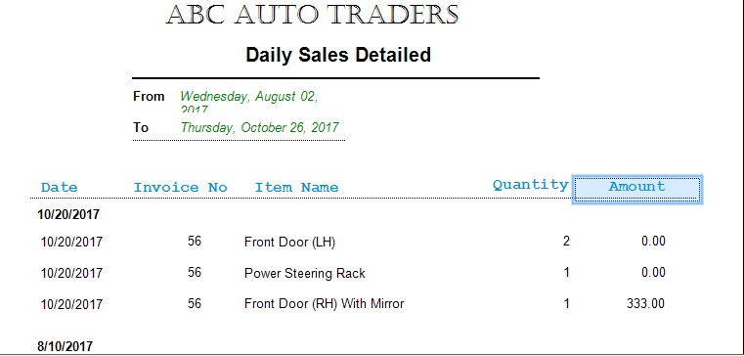The image size is (744, 356).
Task: Click the 10/20/2017 group header
Action: coord(68,214)
